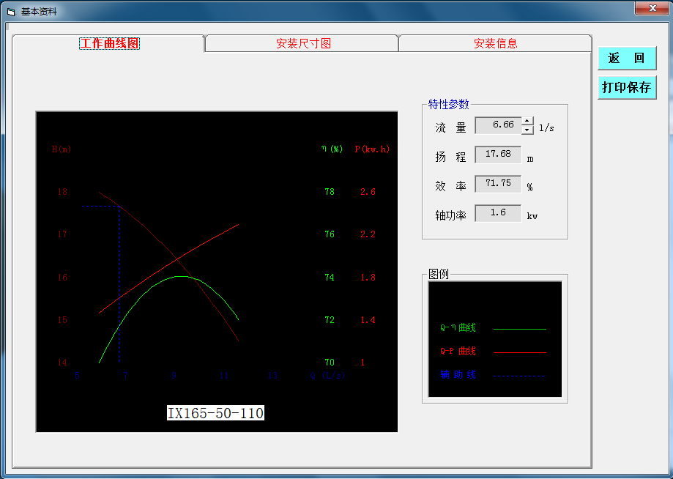Decrease flow value with down spinner arrow
Viewport: 673px width, 479px height.
(x=527, y=130)
